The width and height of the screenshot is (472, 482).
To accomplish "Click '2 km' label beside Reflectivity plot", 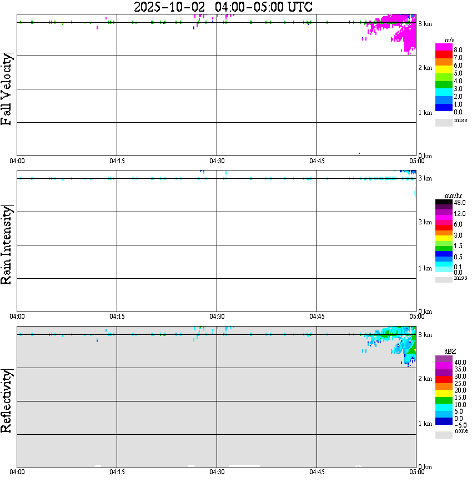I will click(425, 379).
